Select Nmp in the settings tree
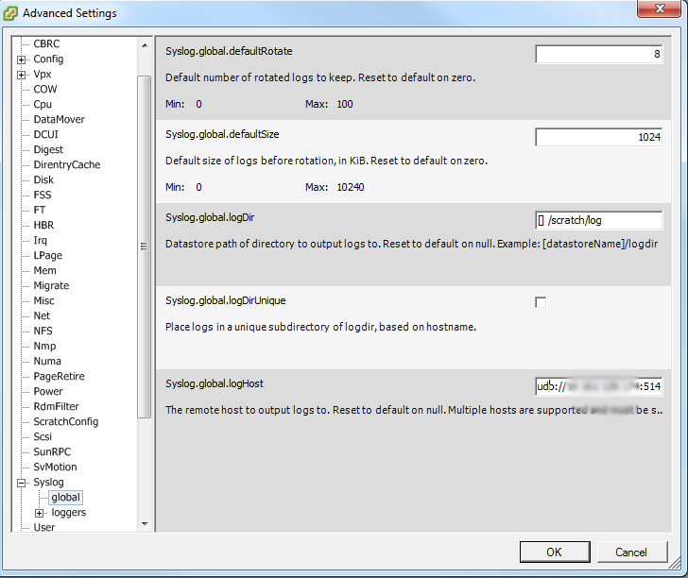The image size is (688, 578). (44, 346)
